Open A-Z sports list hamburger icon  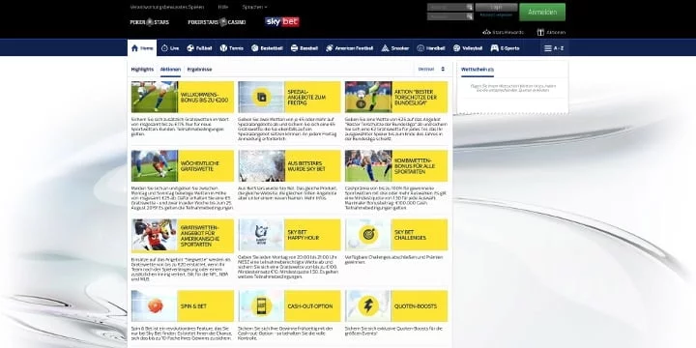(x=548, y=48)
